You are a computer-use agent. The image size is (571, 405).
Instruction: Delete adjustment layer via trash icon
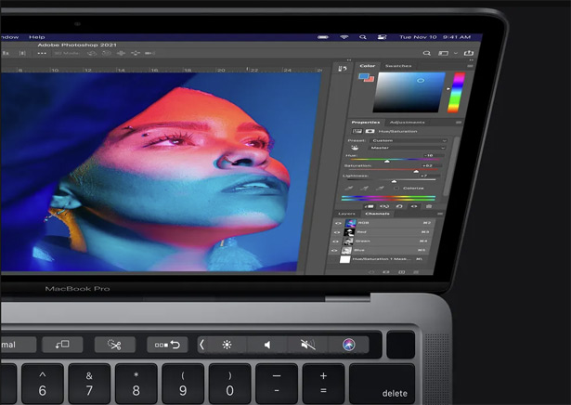pyautogui.click(x=429, y=206)
